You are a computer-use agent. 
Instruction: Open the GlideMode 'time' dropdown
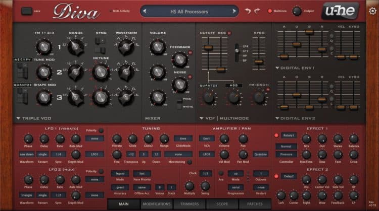click(183, 138)
